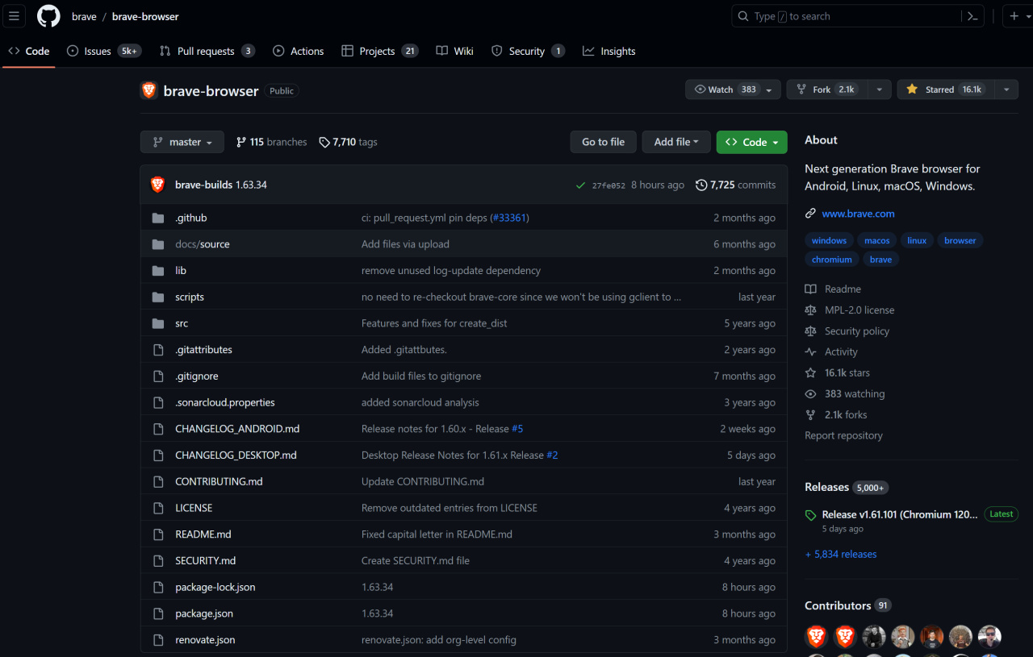Open the www.brave.com link
The image size is (1033, 657).
858,214
